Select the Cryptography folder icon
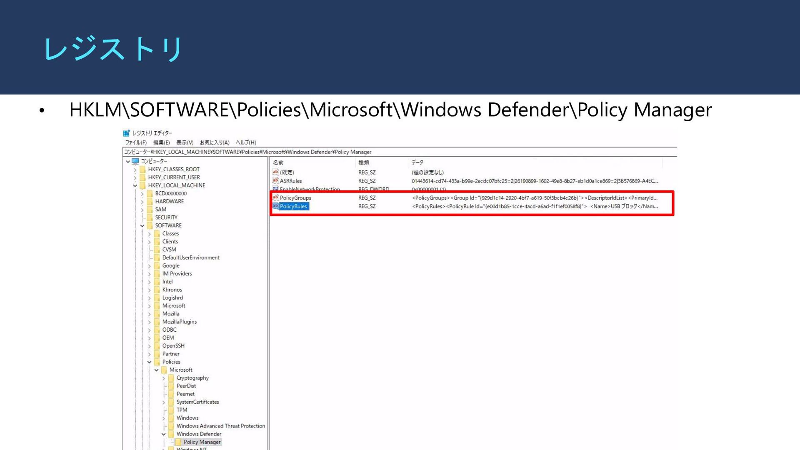The width and height of the screenshot is (800, 450). click(x=171, y=378)
